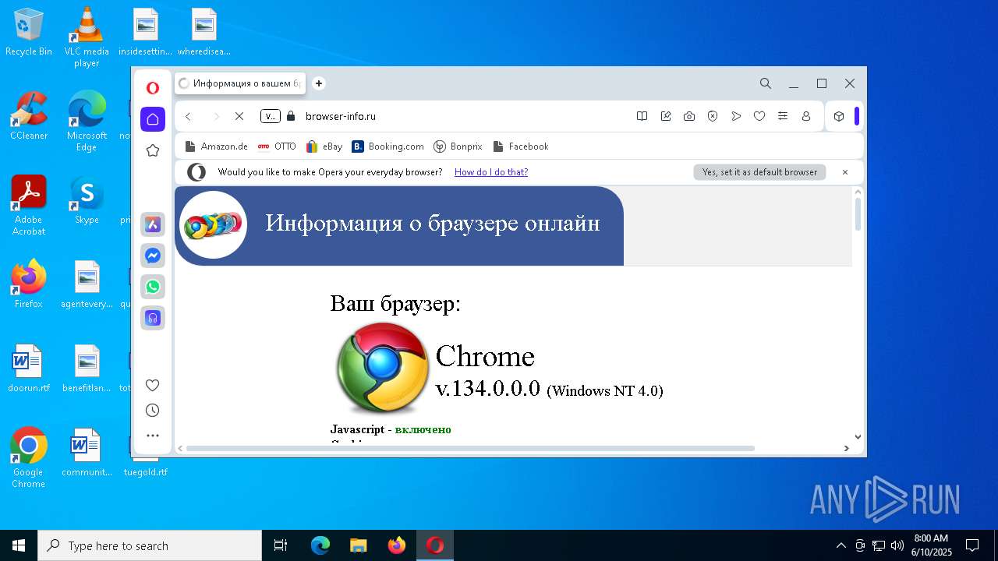Select the Google Chrome desktop icon
The height and width of the screenshot is (561, 998).
(29, 458)
